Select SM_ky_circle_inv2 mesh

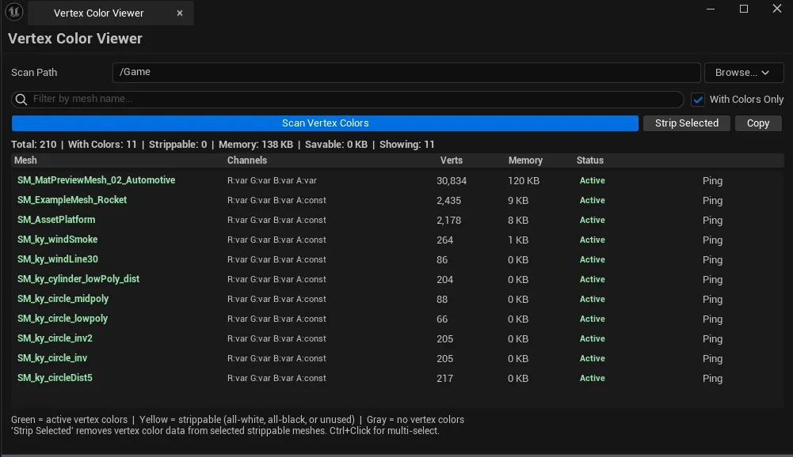[55, 338]
